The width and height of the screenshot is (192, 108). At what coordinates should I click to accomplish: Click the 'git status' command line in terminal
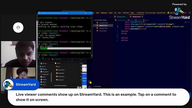(x=45, y=22)
